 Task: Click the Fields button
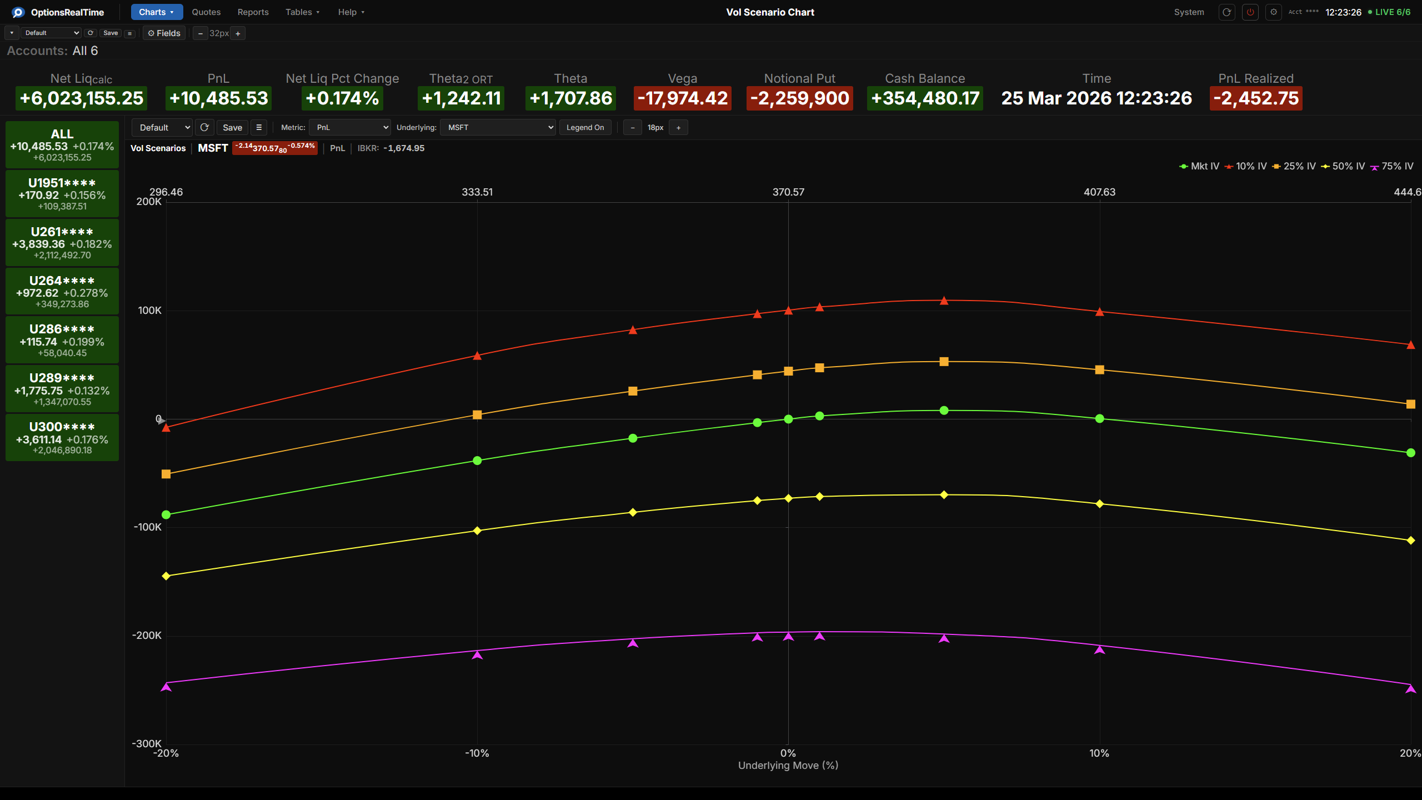(164, 33)
